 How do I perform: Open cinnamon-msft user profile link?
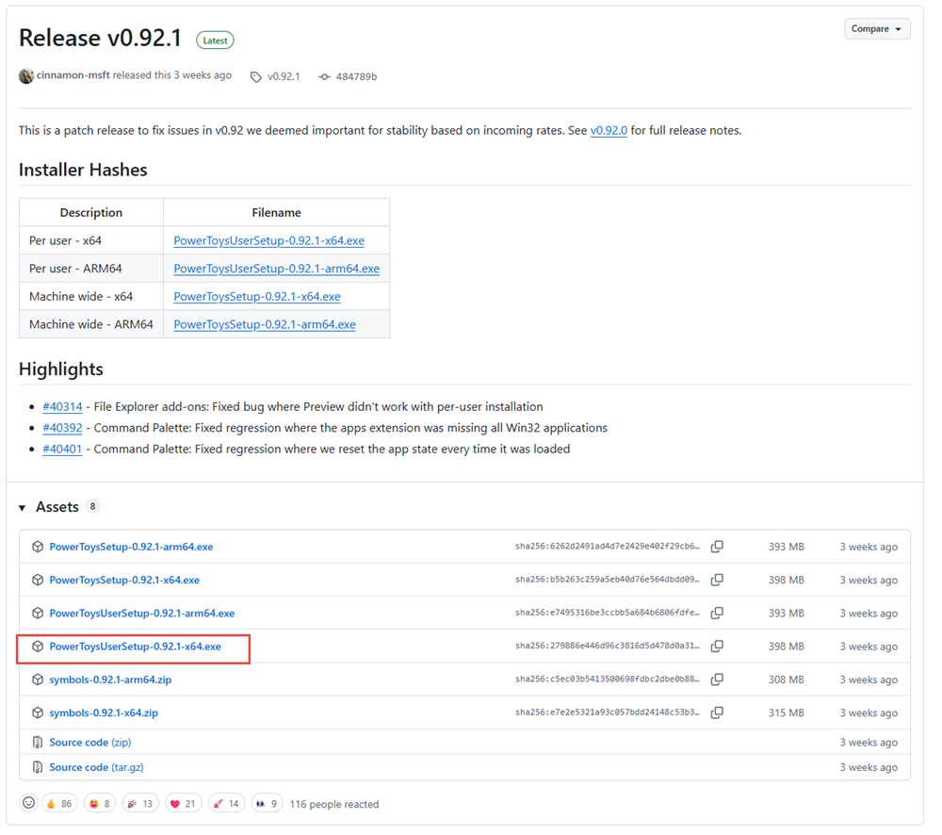coord(73,75)
